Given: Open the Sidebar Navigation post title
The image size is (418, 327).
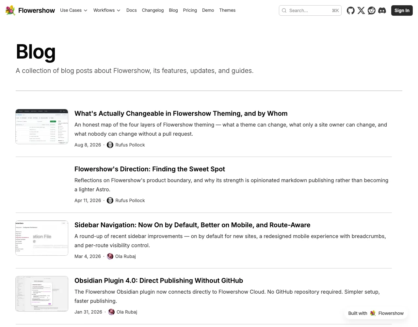Looking at the screenshot, I should 192,225.
